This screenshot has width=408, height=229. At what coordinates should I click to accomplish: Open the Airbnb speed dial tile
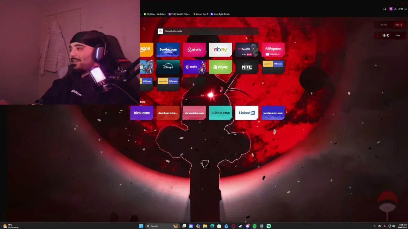(x=194, y=50)
